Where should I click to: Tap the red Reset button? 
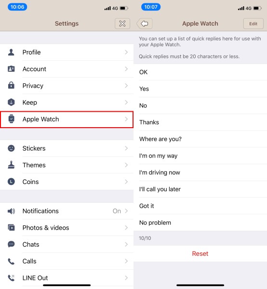tap(200, 254)
